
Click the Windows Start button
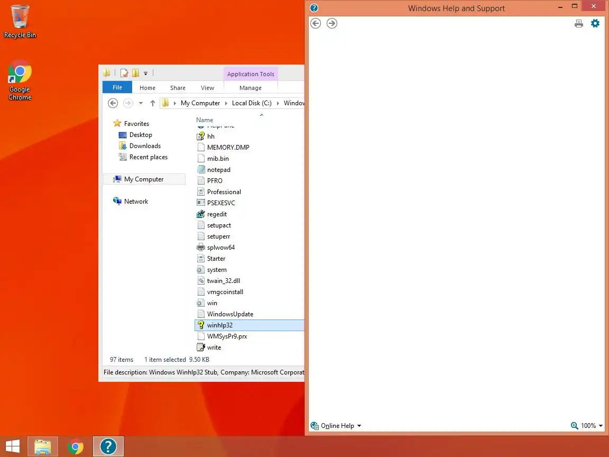13,446
